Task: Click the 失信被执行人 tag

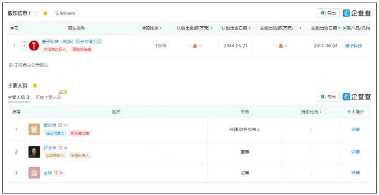Action: coord(55,49)
